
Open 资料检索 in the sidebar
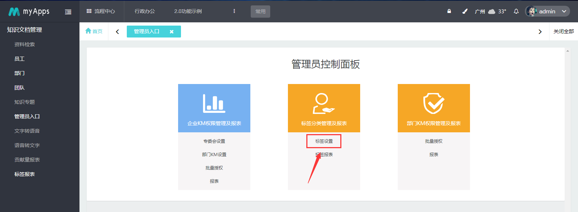click(25, 44)
